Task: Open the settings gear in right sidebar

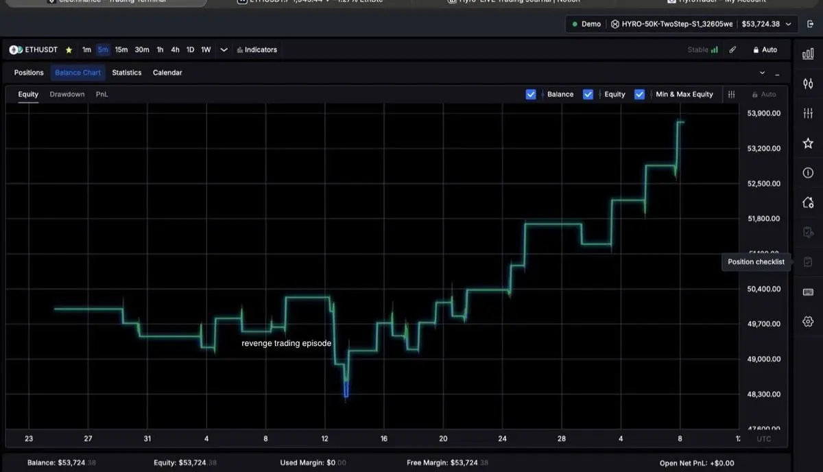Action: [x=808, y=322]
